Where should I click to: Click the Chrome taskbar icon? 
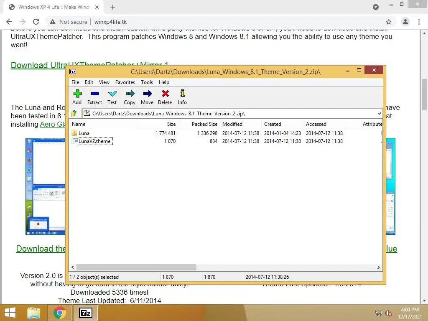point(59,313)
